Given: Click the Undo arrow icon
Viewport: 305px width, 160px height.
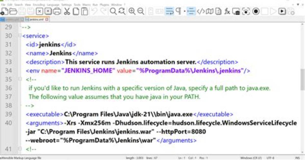Looking at the screenshot, I should (95, 11).
